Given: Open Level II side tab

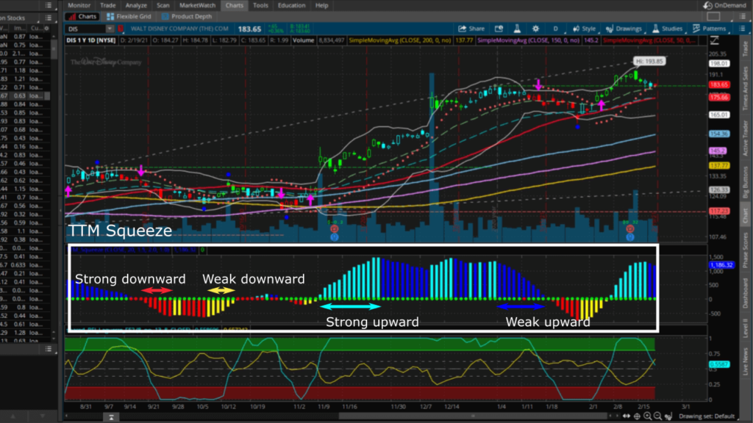Looking at the screenshot, I should [746, 328].
